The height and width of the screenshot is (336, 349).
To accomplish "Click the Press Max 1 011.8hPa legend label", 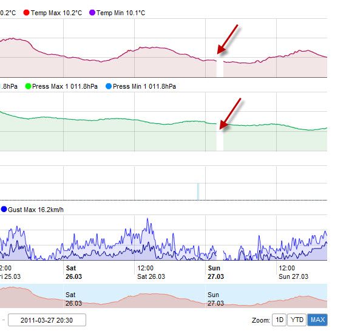I will click(65, 86).
